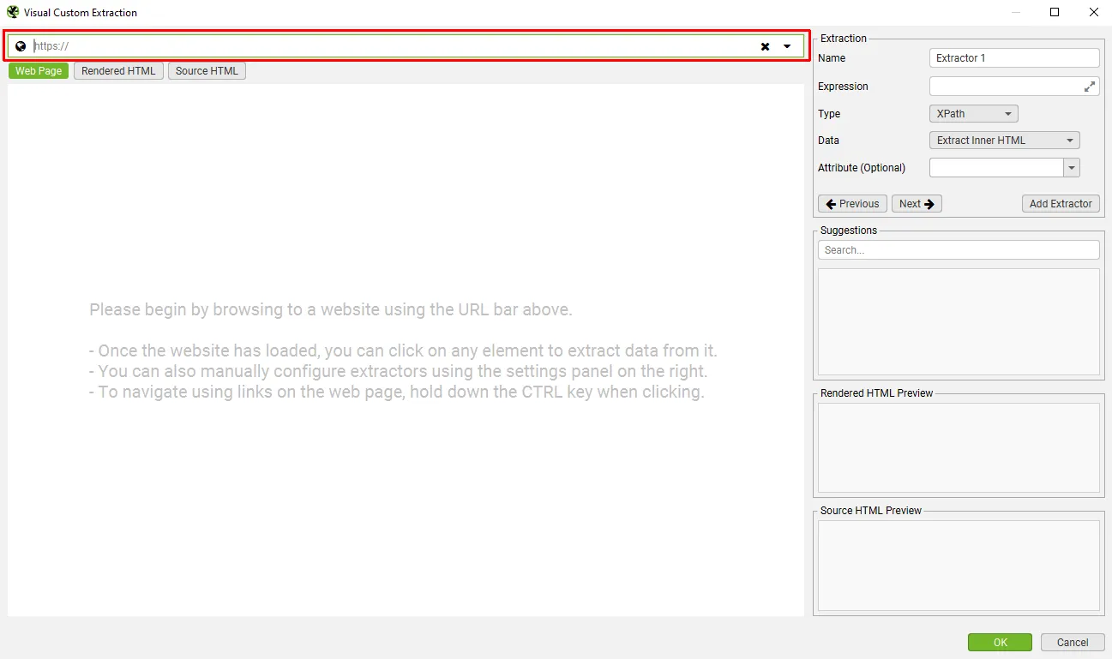Focus the Extractor 1 name field
1112x659 pixels.
pyautogui.click(x=1013, y=57)
